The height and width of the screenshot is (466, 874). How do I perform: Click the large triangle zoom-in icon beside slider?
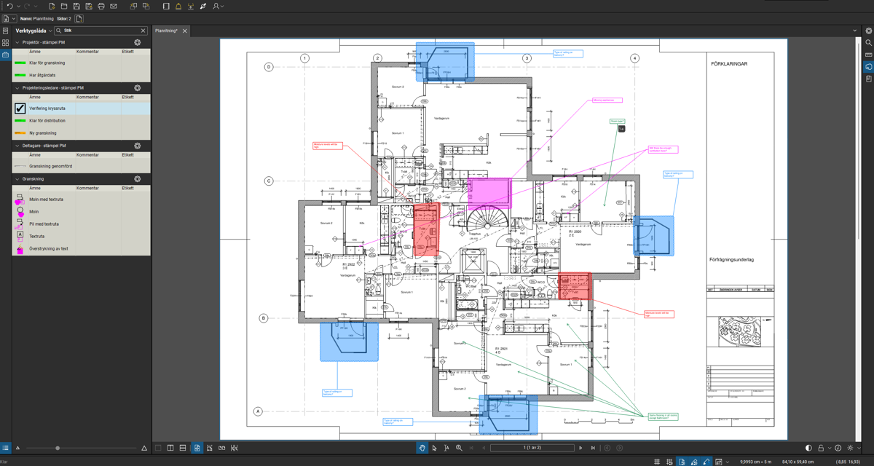[x=144, y=448]
